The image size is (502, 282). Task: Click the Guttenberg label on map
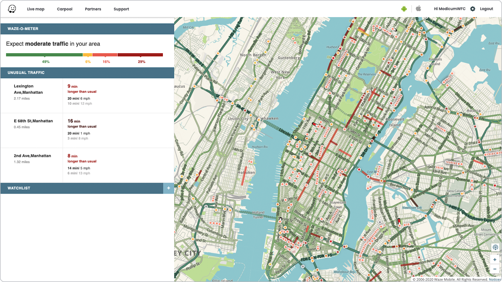click(289, 58)
